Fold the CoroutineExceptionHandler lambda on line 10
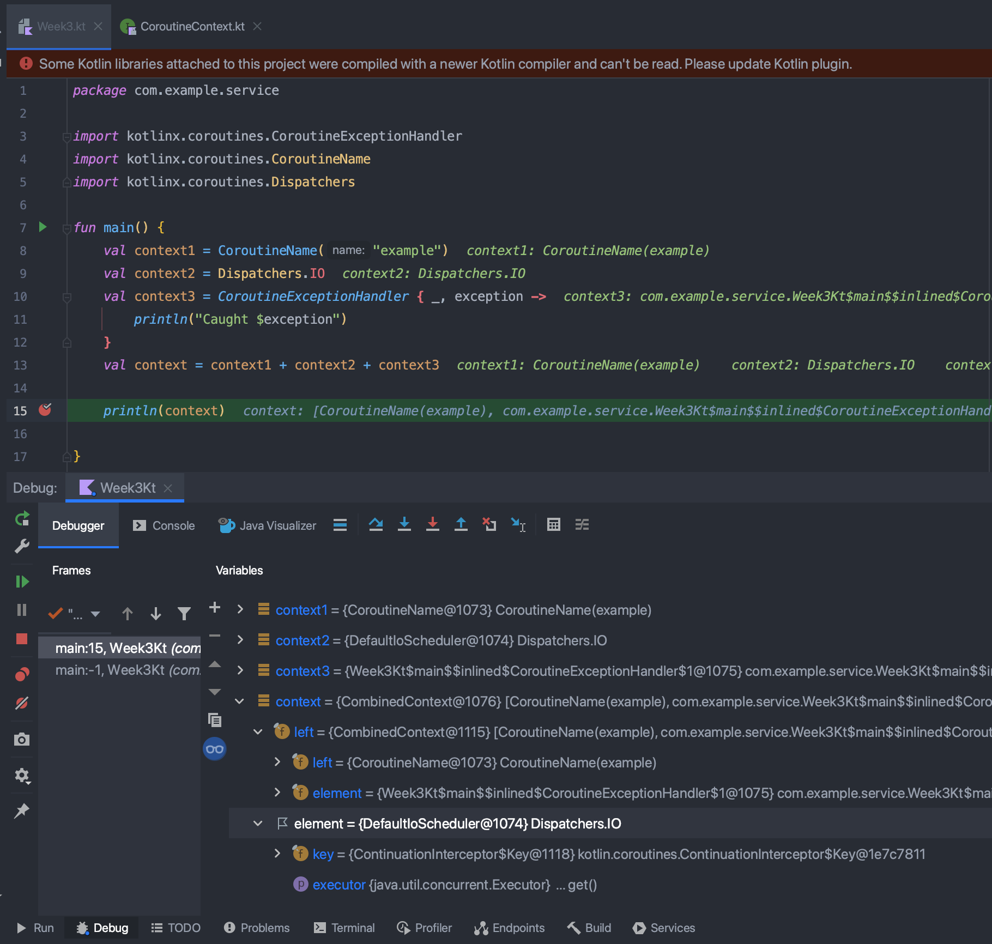This screenshot has width=992, height=944. pyautogui.click(x=67, y=297)
